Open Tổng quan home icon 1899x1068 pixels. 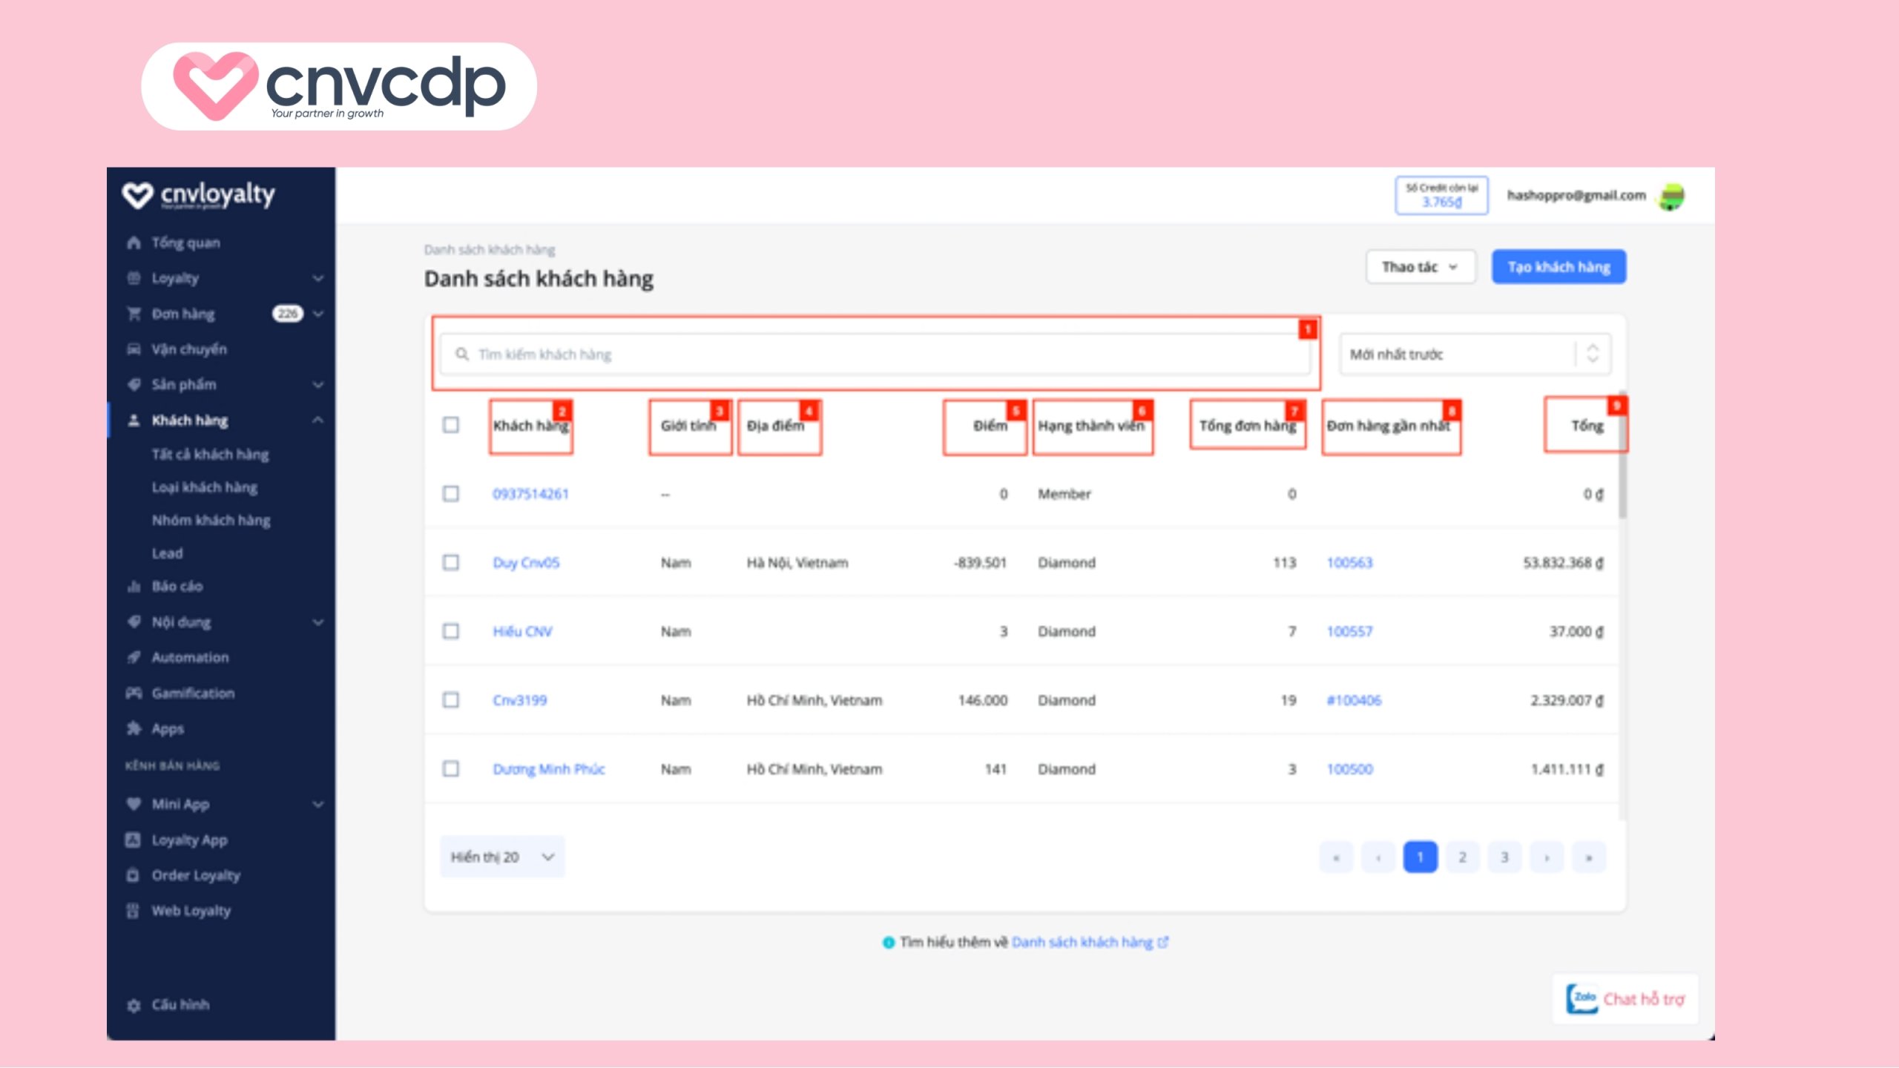pos(134,243)
